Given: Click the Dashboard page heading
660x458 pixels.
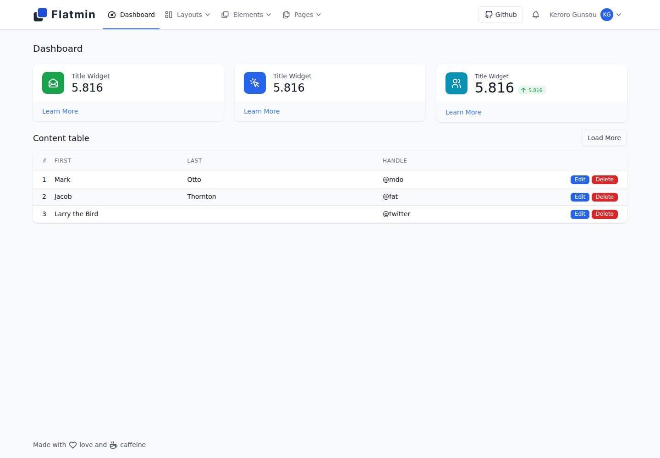Looking at the screenshot, I should [58, 49].
